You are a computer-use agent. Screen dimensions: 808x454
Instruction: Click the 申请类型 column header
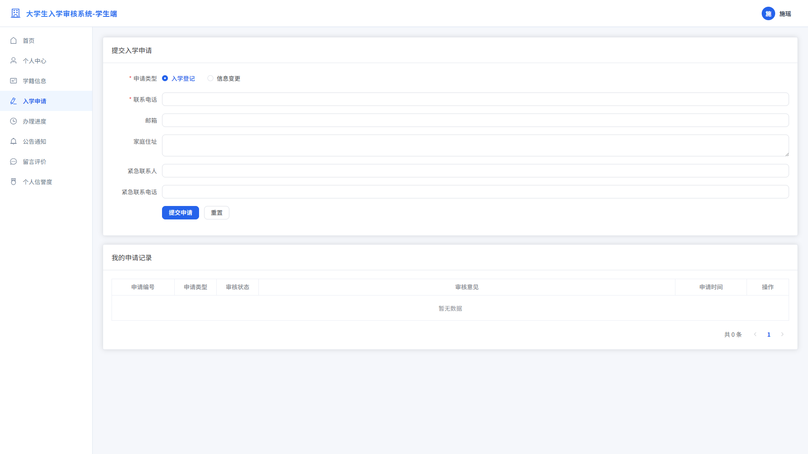[196, 287]
